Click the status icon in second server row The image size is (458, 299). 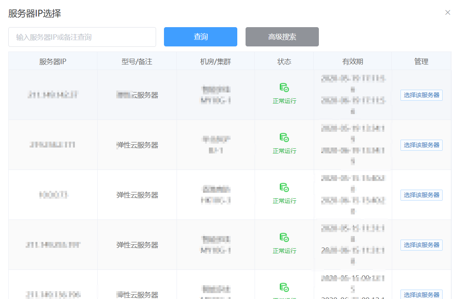click(x=284, y=137)
